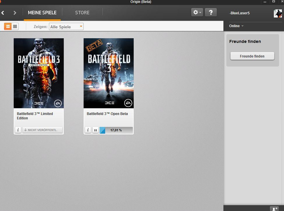Click the NICHT VERÖFFENTL. button
This screenshot has width=284, height=211.
pyautogui.click(x=43, y=130)
